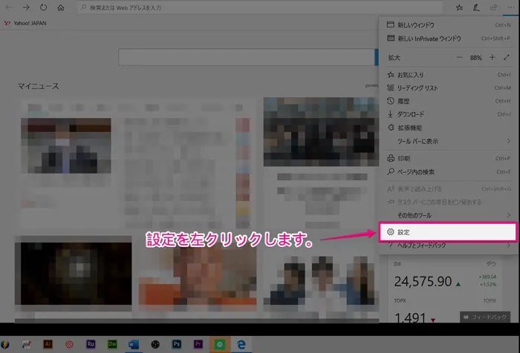Select 新しいウィンドウ from the menu
The height and width of the screenshot is (353, 520).
[x=449, y=24]
